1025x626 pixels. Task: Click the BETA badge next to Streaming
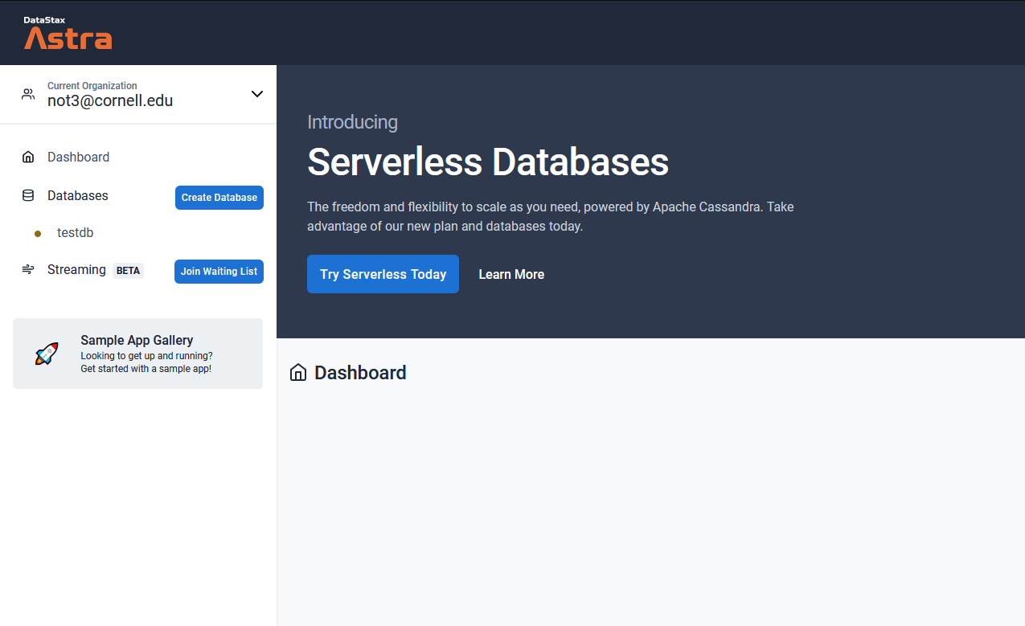click(128, 271)
